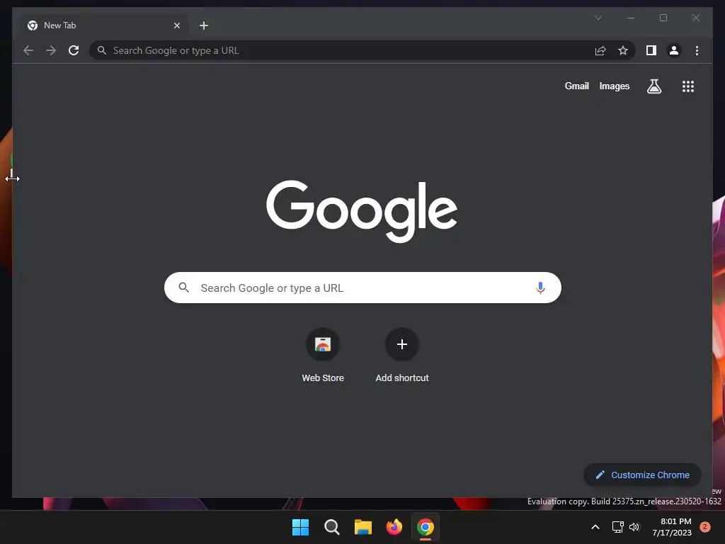The height and width of the screenshot is (544, 725).
Task: Open the three-dot Chrome menu
Action: [x=697, y=50]
